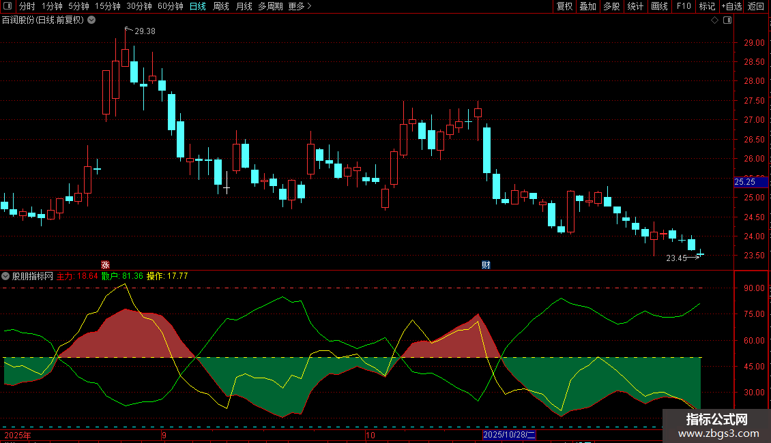The image size is (771, 443).
Task: Toggle the side panel icon in chart corner
Action: pyautogui.click(x=727, y=20)
